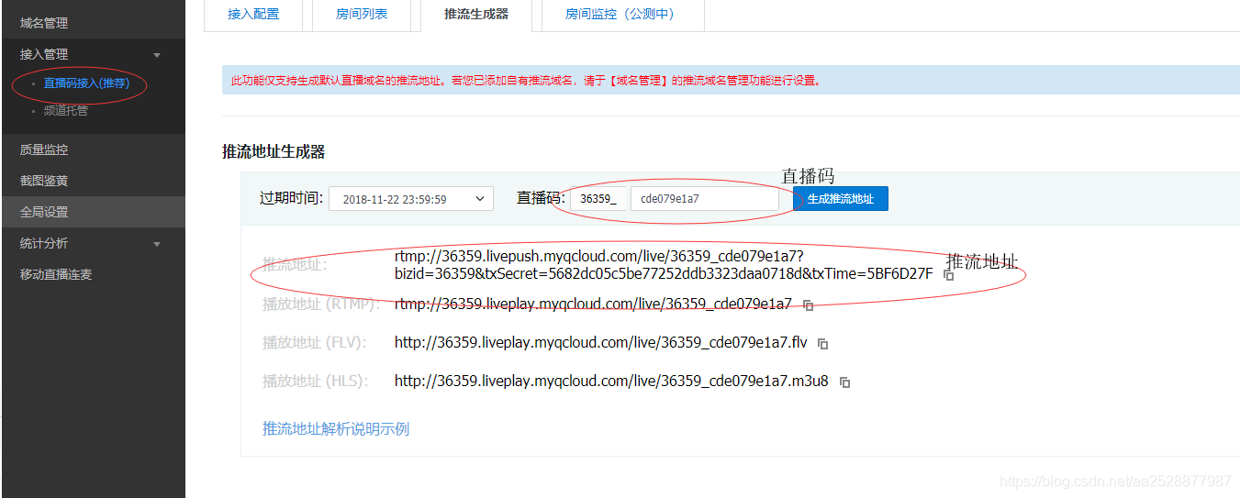Viewport: 1240px width, 498px height.
Task: Click the 生成推流地址 button
Action: pos(841,199)
